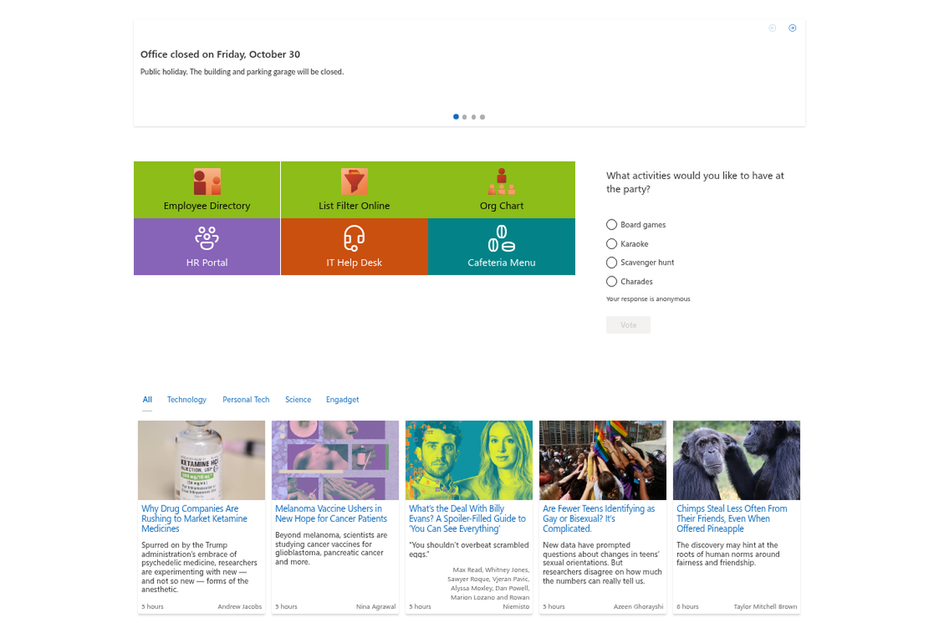This screenshot has height=623, width=934.
Task: Click the rainbow flag crowd image
Action: (603, 460)
